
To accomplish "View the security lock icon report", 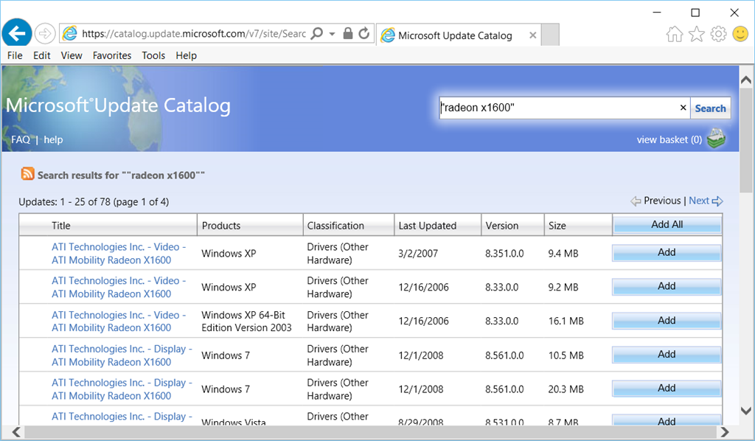I will 348,33.
